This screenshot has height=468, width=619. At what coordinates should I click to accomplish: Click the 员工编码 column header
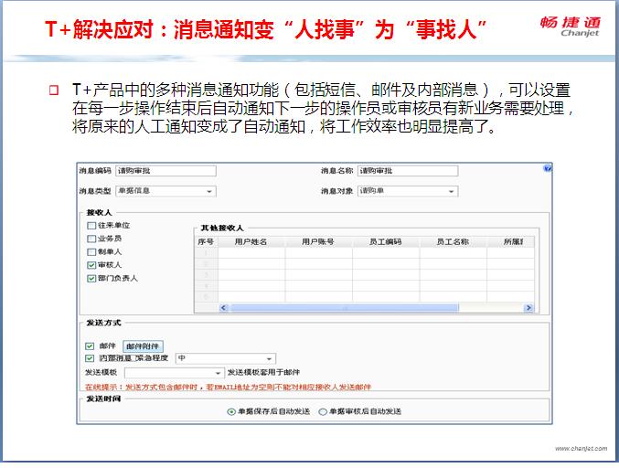pyautogui.click(x=386, y=241)
